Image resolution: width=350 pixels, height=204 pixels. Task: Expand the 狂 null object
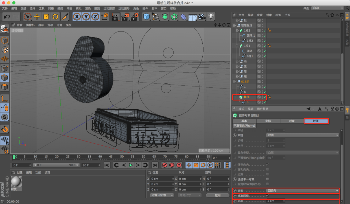(x=237, y=20)
